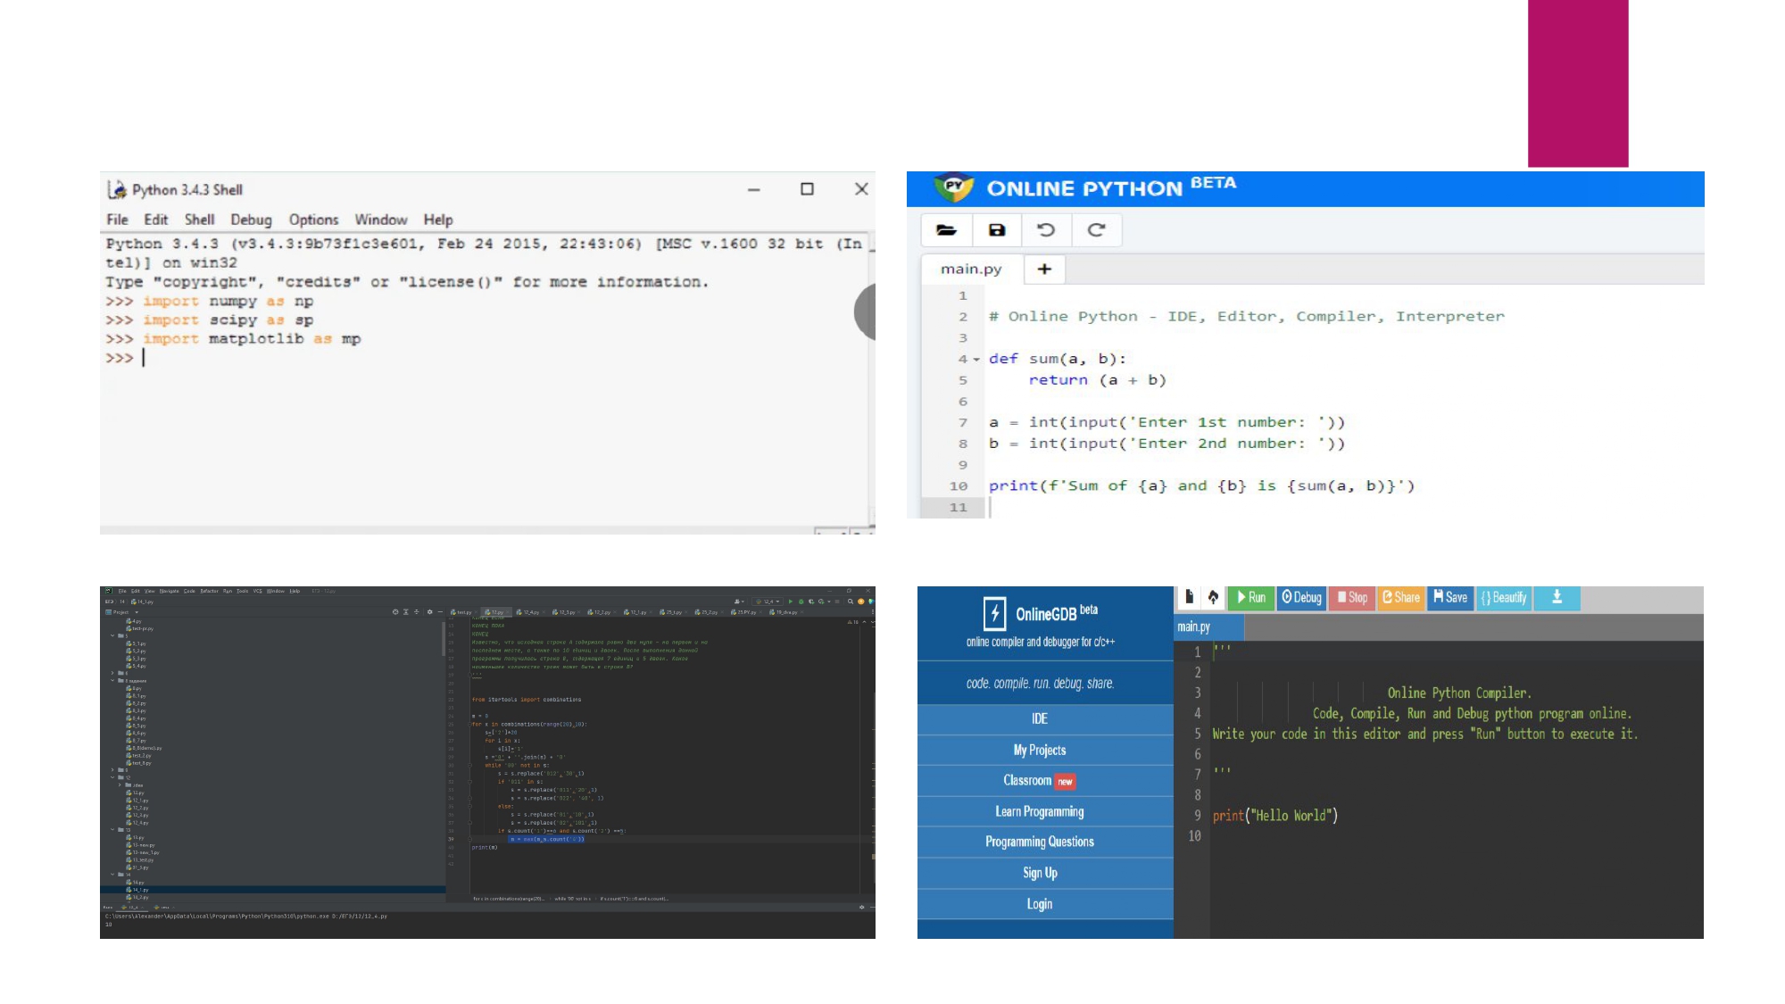1785x1004 pixels.
Task: Click Sign Up in OnlineGDB sidebar
Action: click(1041, 873)
